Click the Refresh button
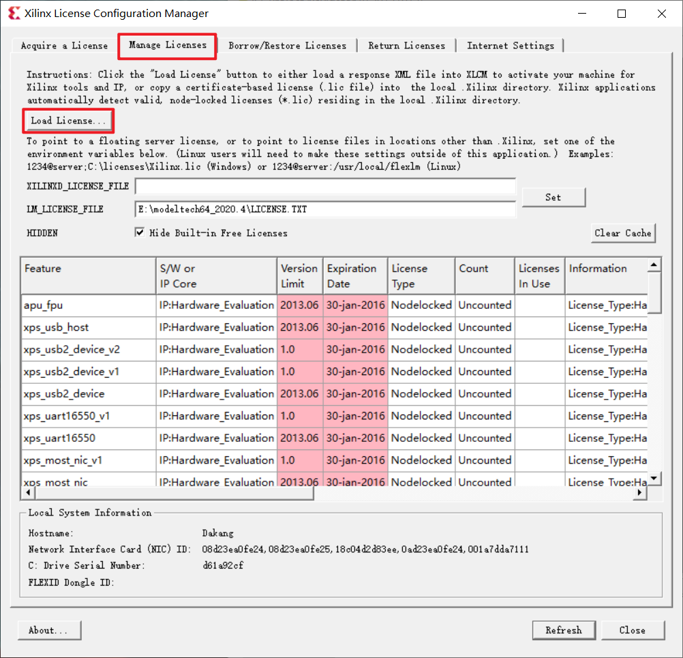 pyautogui.click(x=564, y=630)
